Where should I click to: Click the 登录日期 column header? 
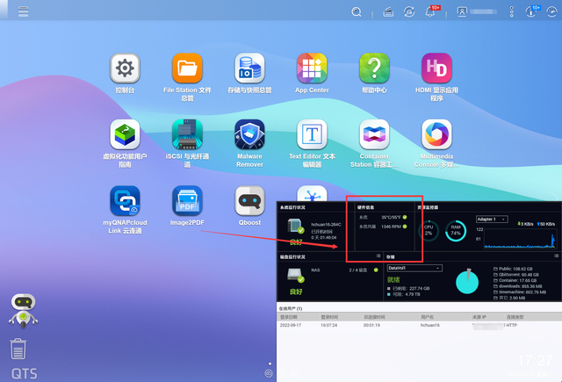point(289,317)
